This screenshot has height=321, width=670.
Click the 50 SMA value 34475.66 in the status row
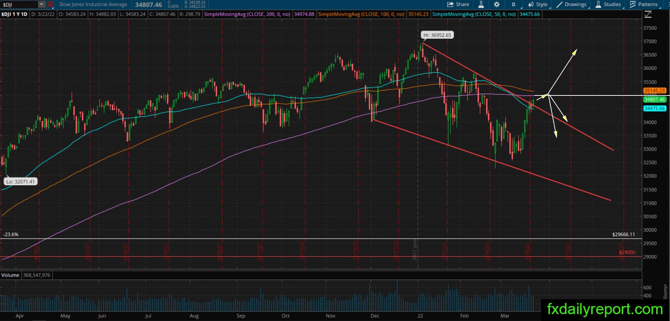coord(530,14)
